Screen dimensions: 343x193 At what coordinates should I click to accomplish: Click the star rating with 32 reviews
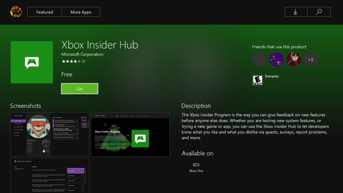73,61
